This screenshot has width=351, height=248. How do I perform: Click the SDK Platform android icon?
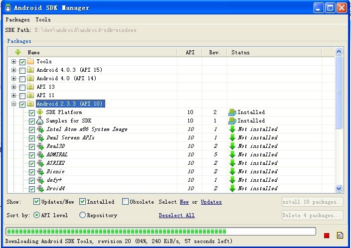pos(40,112)
